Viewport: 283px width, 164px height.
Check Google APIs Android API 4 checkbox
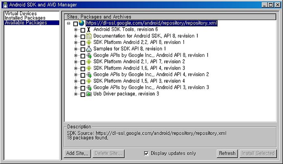coord(83,75)
